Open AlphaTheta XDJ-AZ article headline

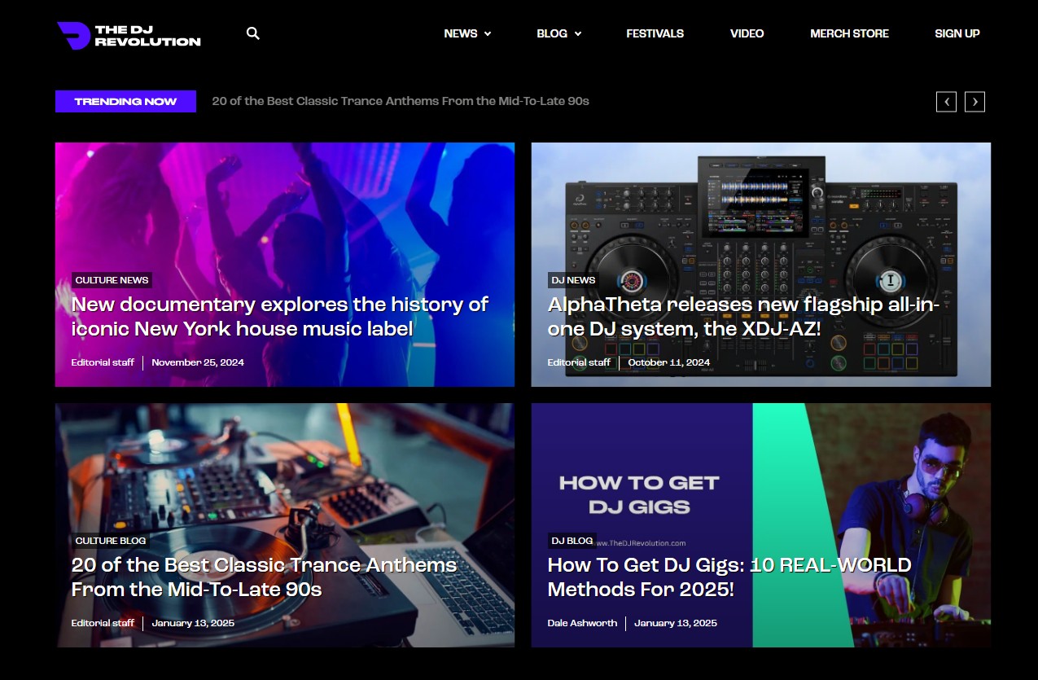(x=743, y=317)
